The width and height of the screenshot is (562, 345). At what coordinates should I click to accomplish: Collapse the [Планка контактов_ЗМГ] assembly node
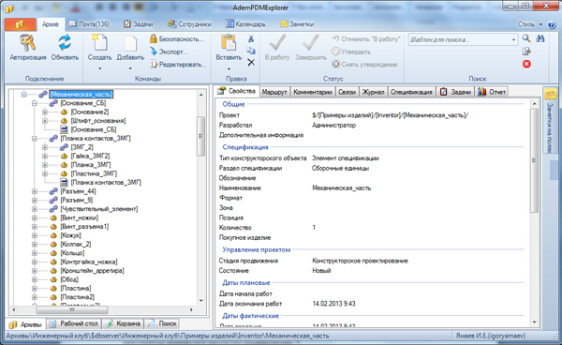pyautogui.click(x=35, y=139)
